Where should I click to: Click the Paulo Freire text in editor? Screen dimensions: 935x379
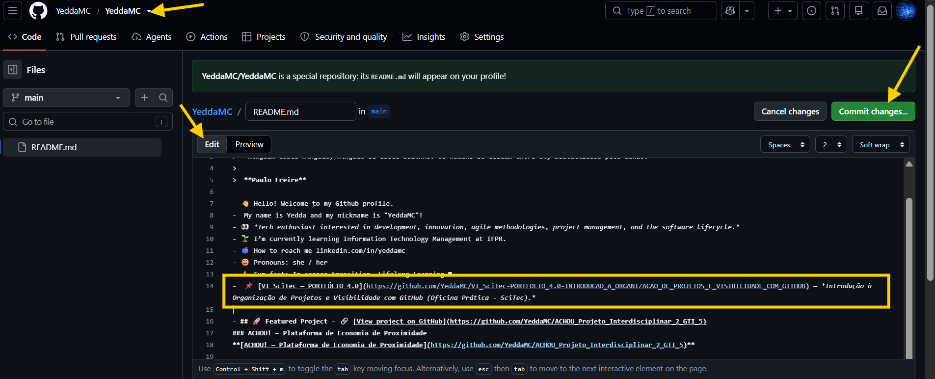pyautogui.click(x=275, y=180)
